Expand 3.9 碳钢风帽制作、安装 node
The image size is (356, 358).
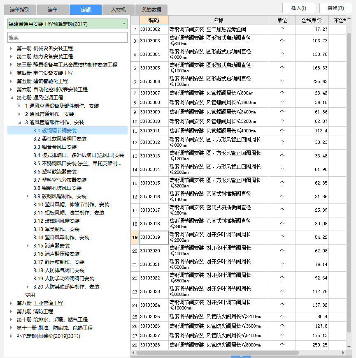pyautogui.click(x=28, y=196)
